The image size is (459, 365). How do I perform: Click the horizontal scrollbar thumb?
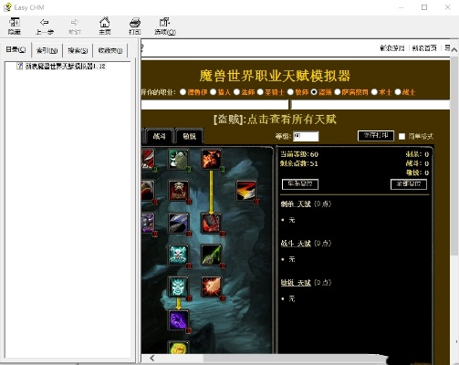[x=294, y=358]
